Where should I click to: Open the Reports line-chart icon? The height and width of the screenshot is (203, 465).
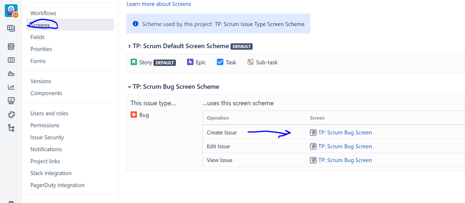point(11,87)
